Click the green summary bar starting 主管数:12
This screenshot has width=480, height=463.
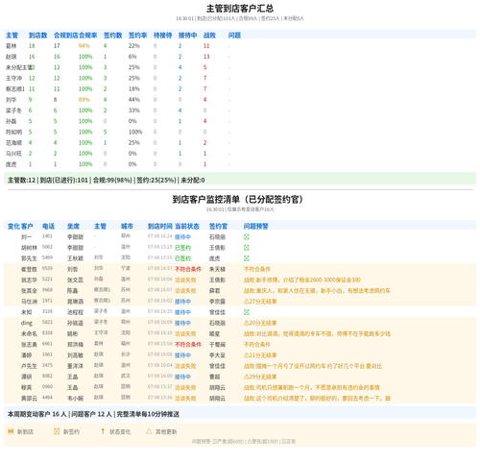(240, 180)
